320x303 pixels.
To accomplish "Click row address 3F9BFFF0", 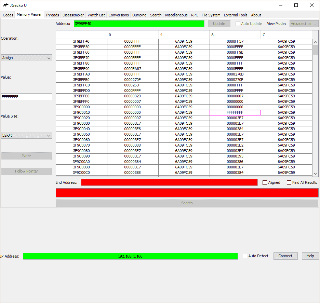I will pos(81,101).
